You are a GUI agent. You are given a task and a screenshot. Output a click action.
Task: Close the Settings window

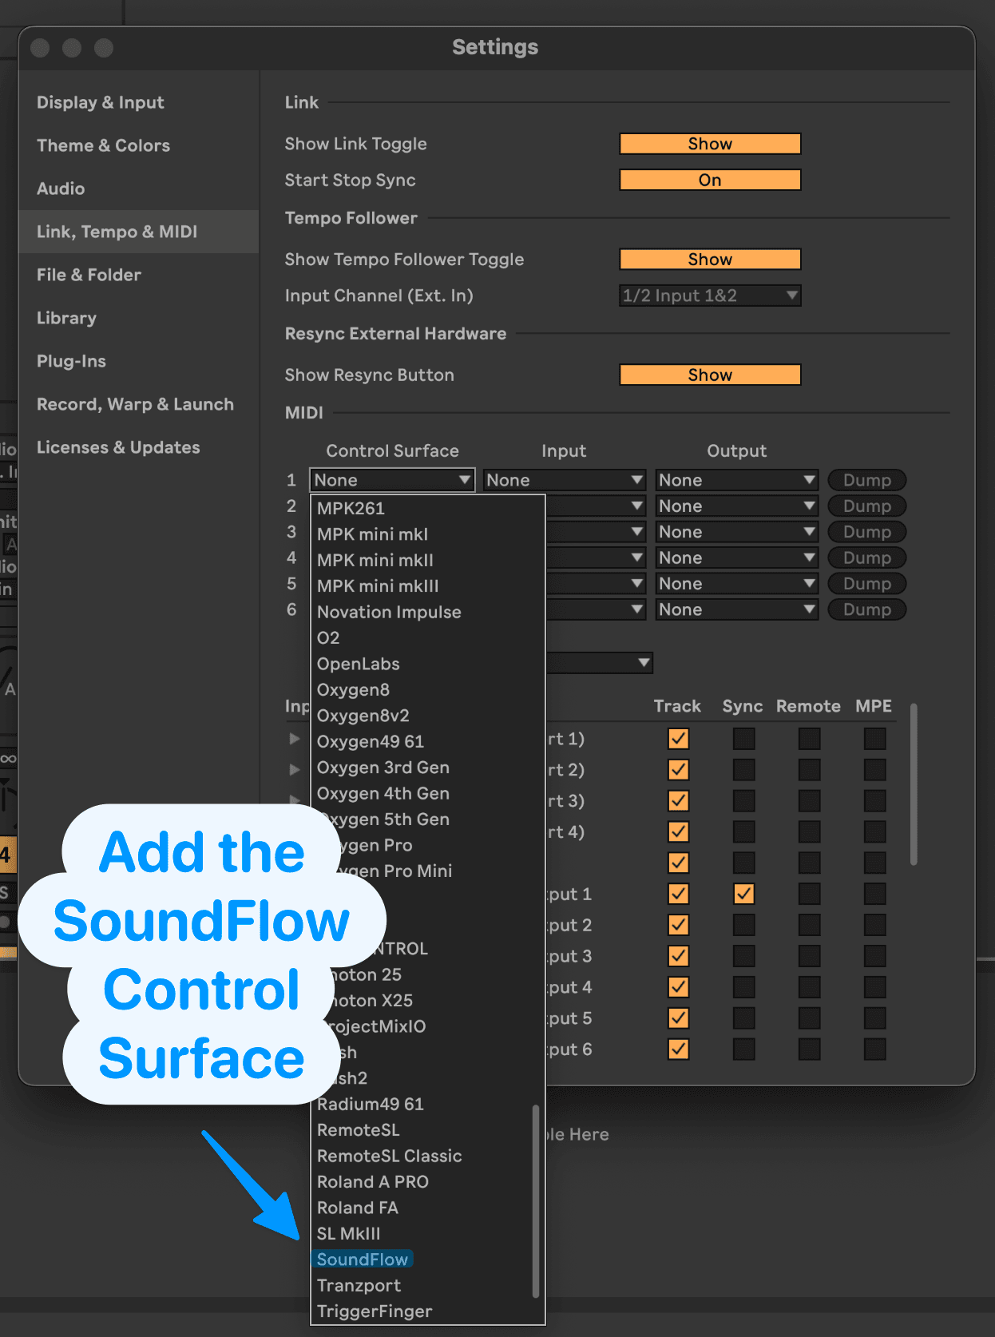40,48
